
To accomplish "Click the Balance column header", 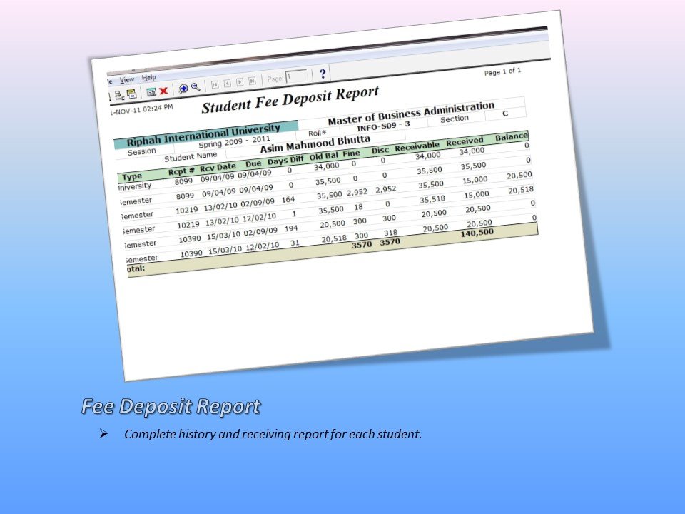I will coord(511,137).
